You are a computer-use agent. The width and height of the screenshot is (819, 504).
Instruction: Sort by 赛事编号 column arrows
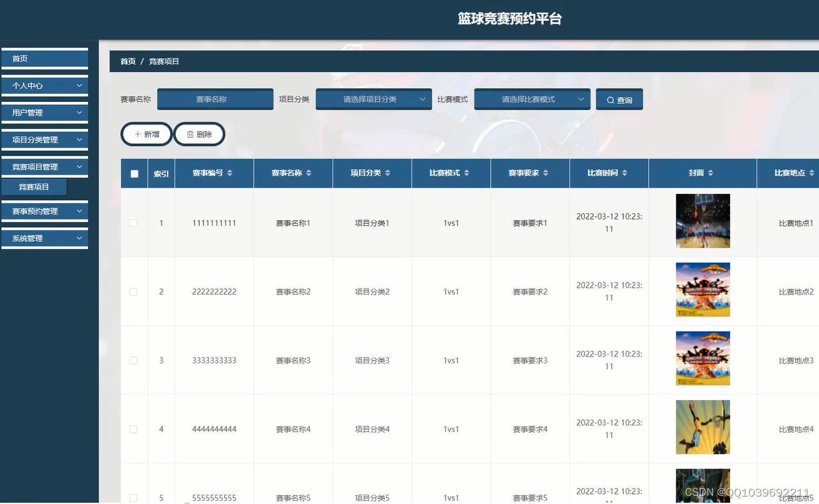tap(230, 173)
